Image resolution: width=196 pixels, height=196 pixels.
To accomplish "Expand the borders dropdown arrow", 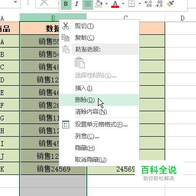I will click(x=140, y=3).
